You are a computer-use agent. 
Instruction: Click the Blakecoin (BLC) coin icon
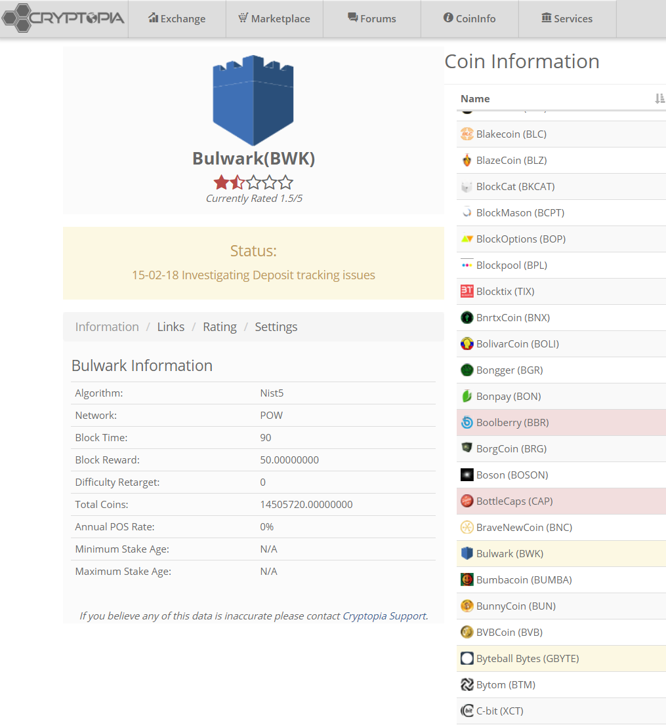click(467, 134)
